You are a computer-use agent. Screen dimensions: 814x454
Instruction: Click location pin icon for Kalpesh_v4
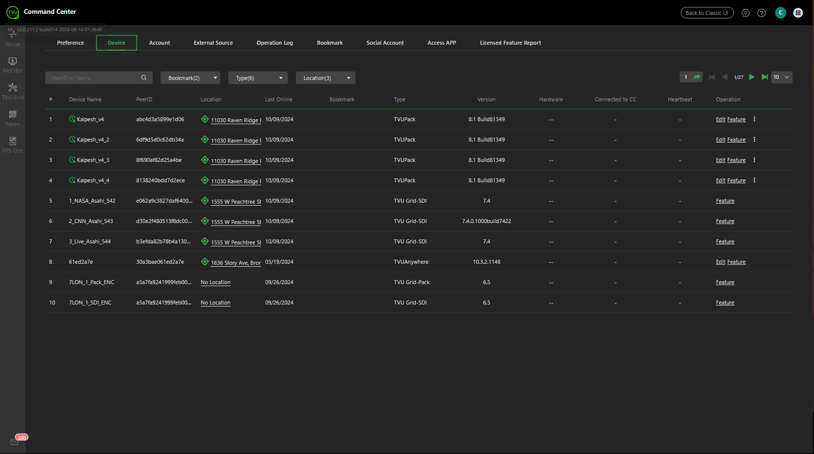coord(204,119)
